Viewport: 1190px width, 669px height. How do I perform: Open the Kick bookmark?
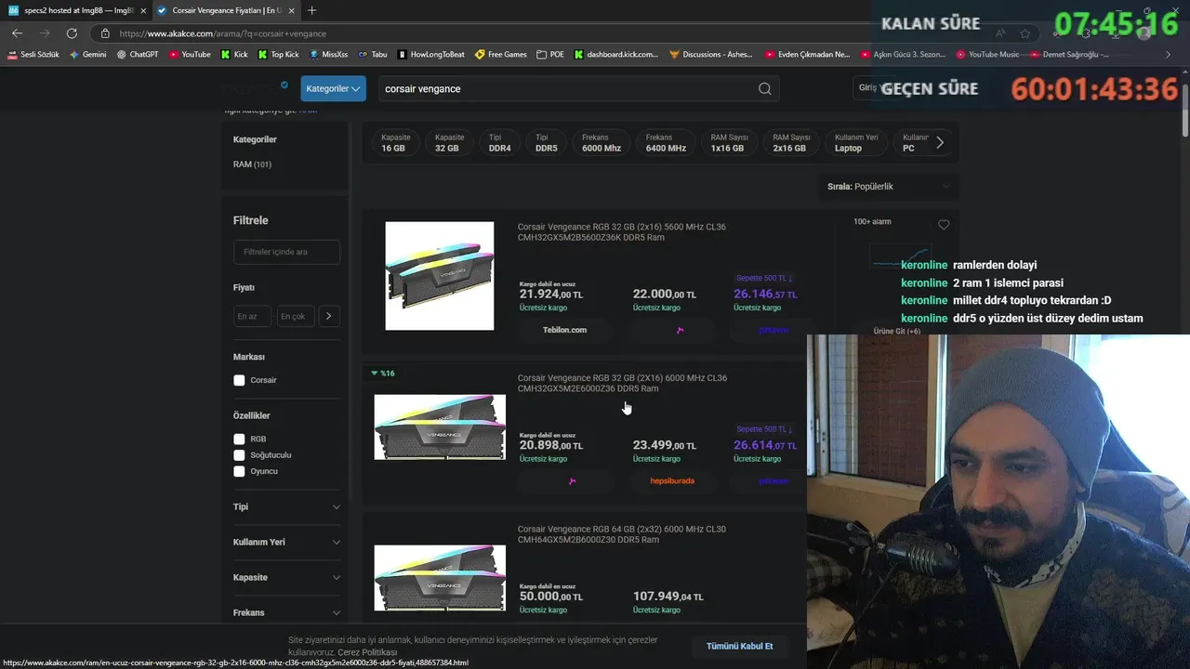[234, 55]
